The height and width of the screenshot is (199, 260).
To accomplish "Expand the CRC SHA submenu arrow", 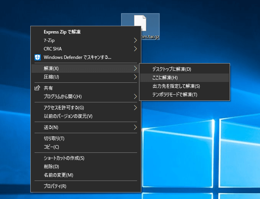I will [x=135, y=49].
